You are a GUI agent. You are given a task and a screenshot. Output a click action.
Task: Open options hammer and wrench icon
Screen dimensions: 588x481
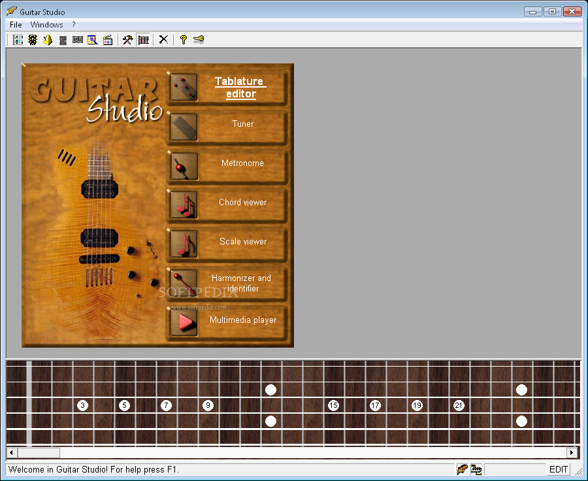127,40
